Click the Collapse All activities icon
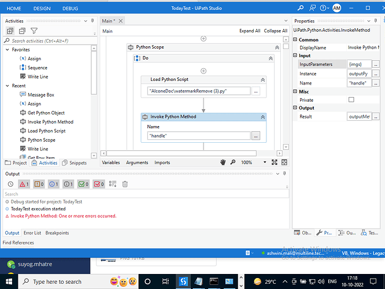385x289 pixels. pos(22,31)
